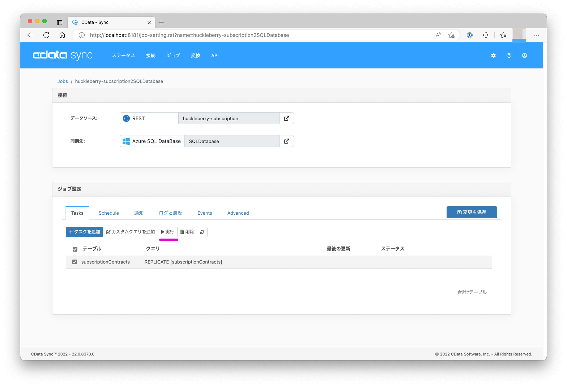Click the 合計1テーブル total text

coord(472,292)
